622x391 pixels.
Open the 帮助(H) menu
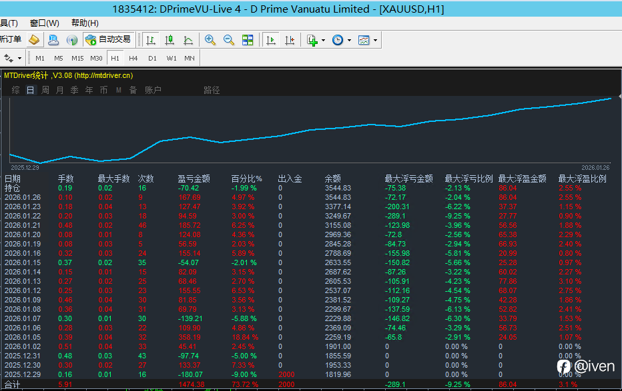pos(85,23)
